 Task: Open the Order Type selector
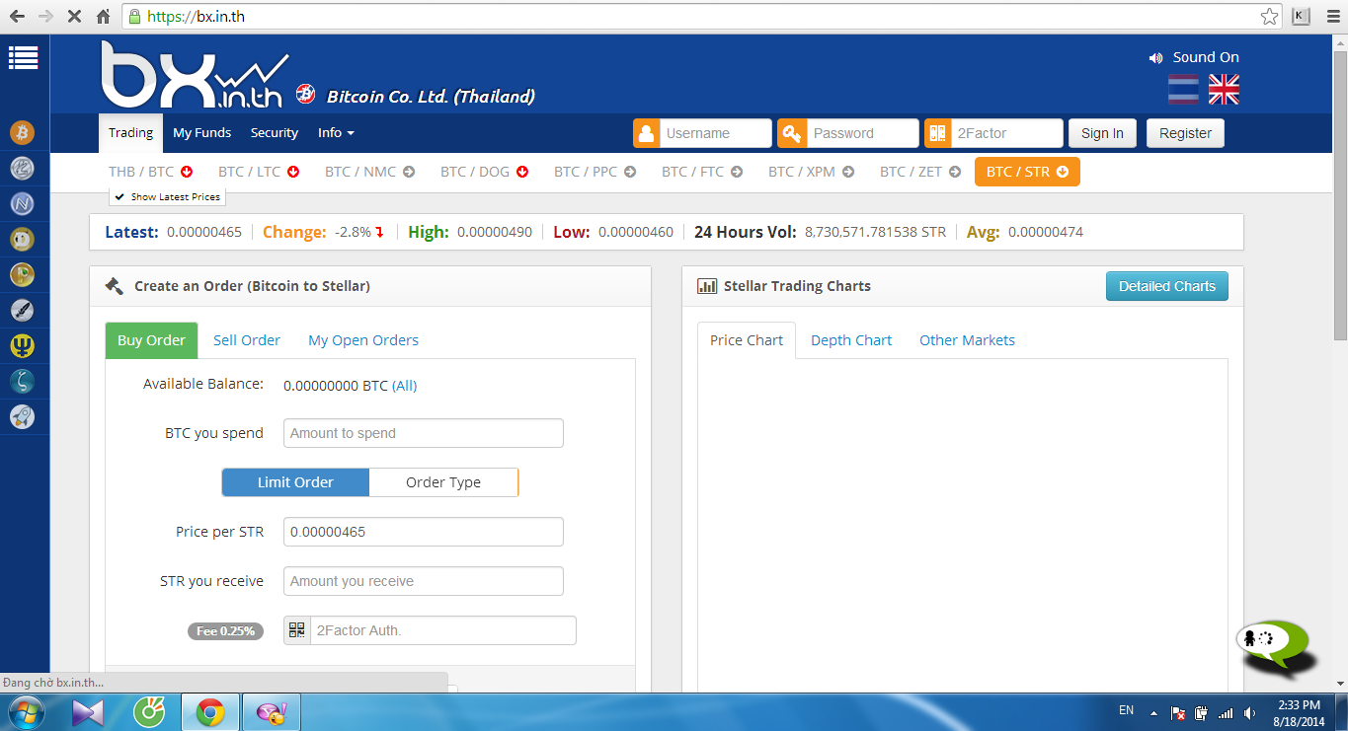pyautogui.click(x=443, y=482)
